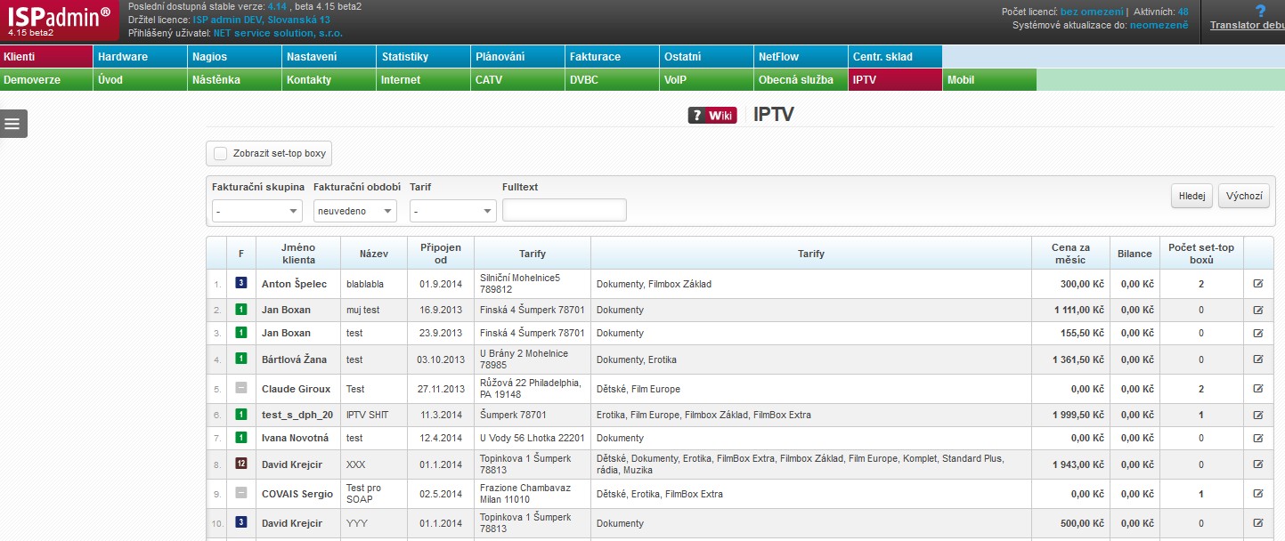
Task: Click billing badge 3 in YYY row
Action: [240, 522]
